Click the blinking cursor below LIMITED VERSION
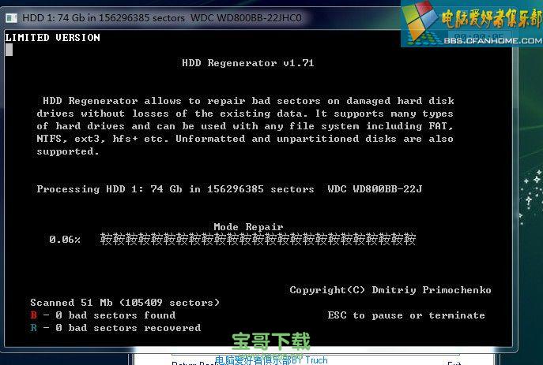The height and width of the screenshot is (365, 543). point(9,50)
